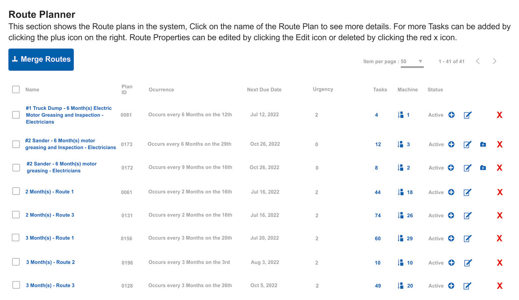The height and width of the screenshot is (300, 519).
Task: Click 'Occurs every 9 Months on the 16th'
Action: (x=191, y=167)
